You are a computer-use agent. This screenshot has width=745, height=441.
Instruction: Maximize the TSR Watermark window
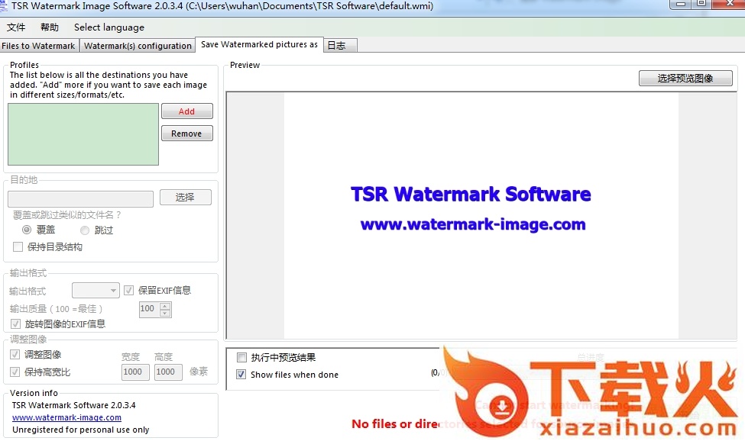coord(701,4)
